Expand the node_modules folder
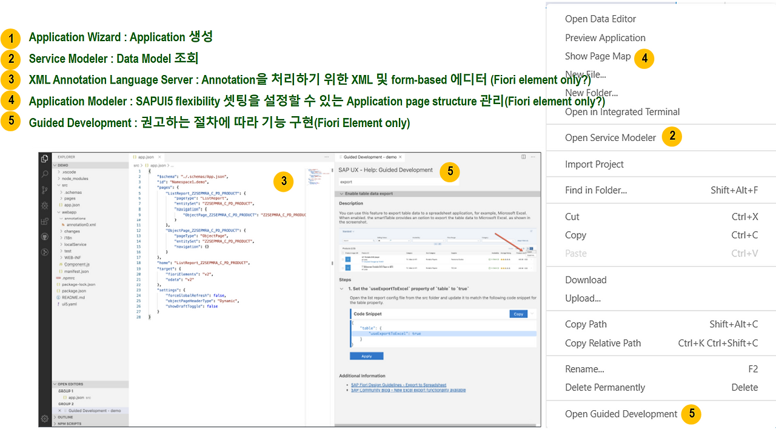 59,178
